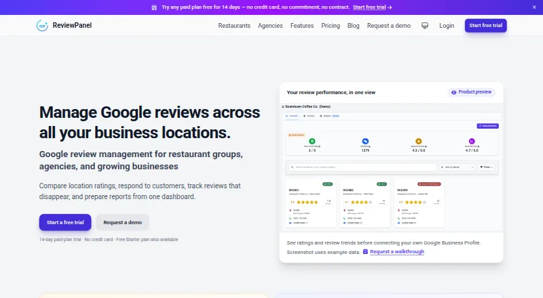Click the DCC001 card's star rating
The width and height of the screenshot is (543, 298).
click(x=307, y=203)
